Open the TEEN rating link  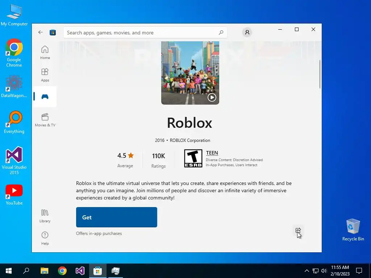[212, 153]
